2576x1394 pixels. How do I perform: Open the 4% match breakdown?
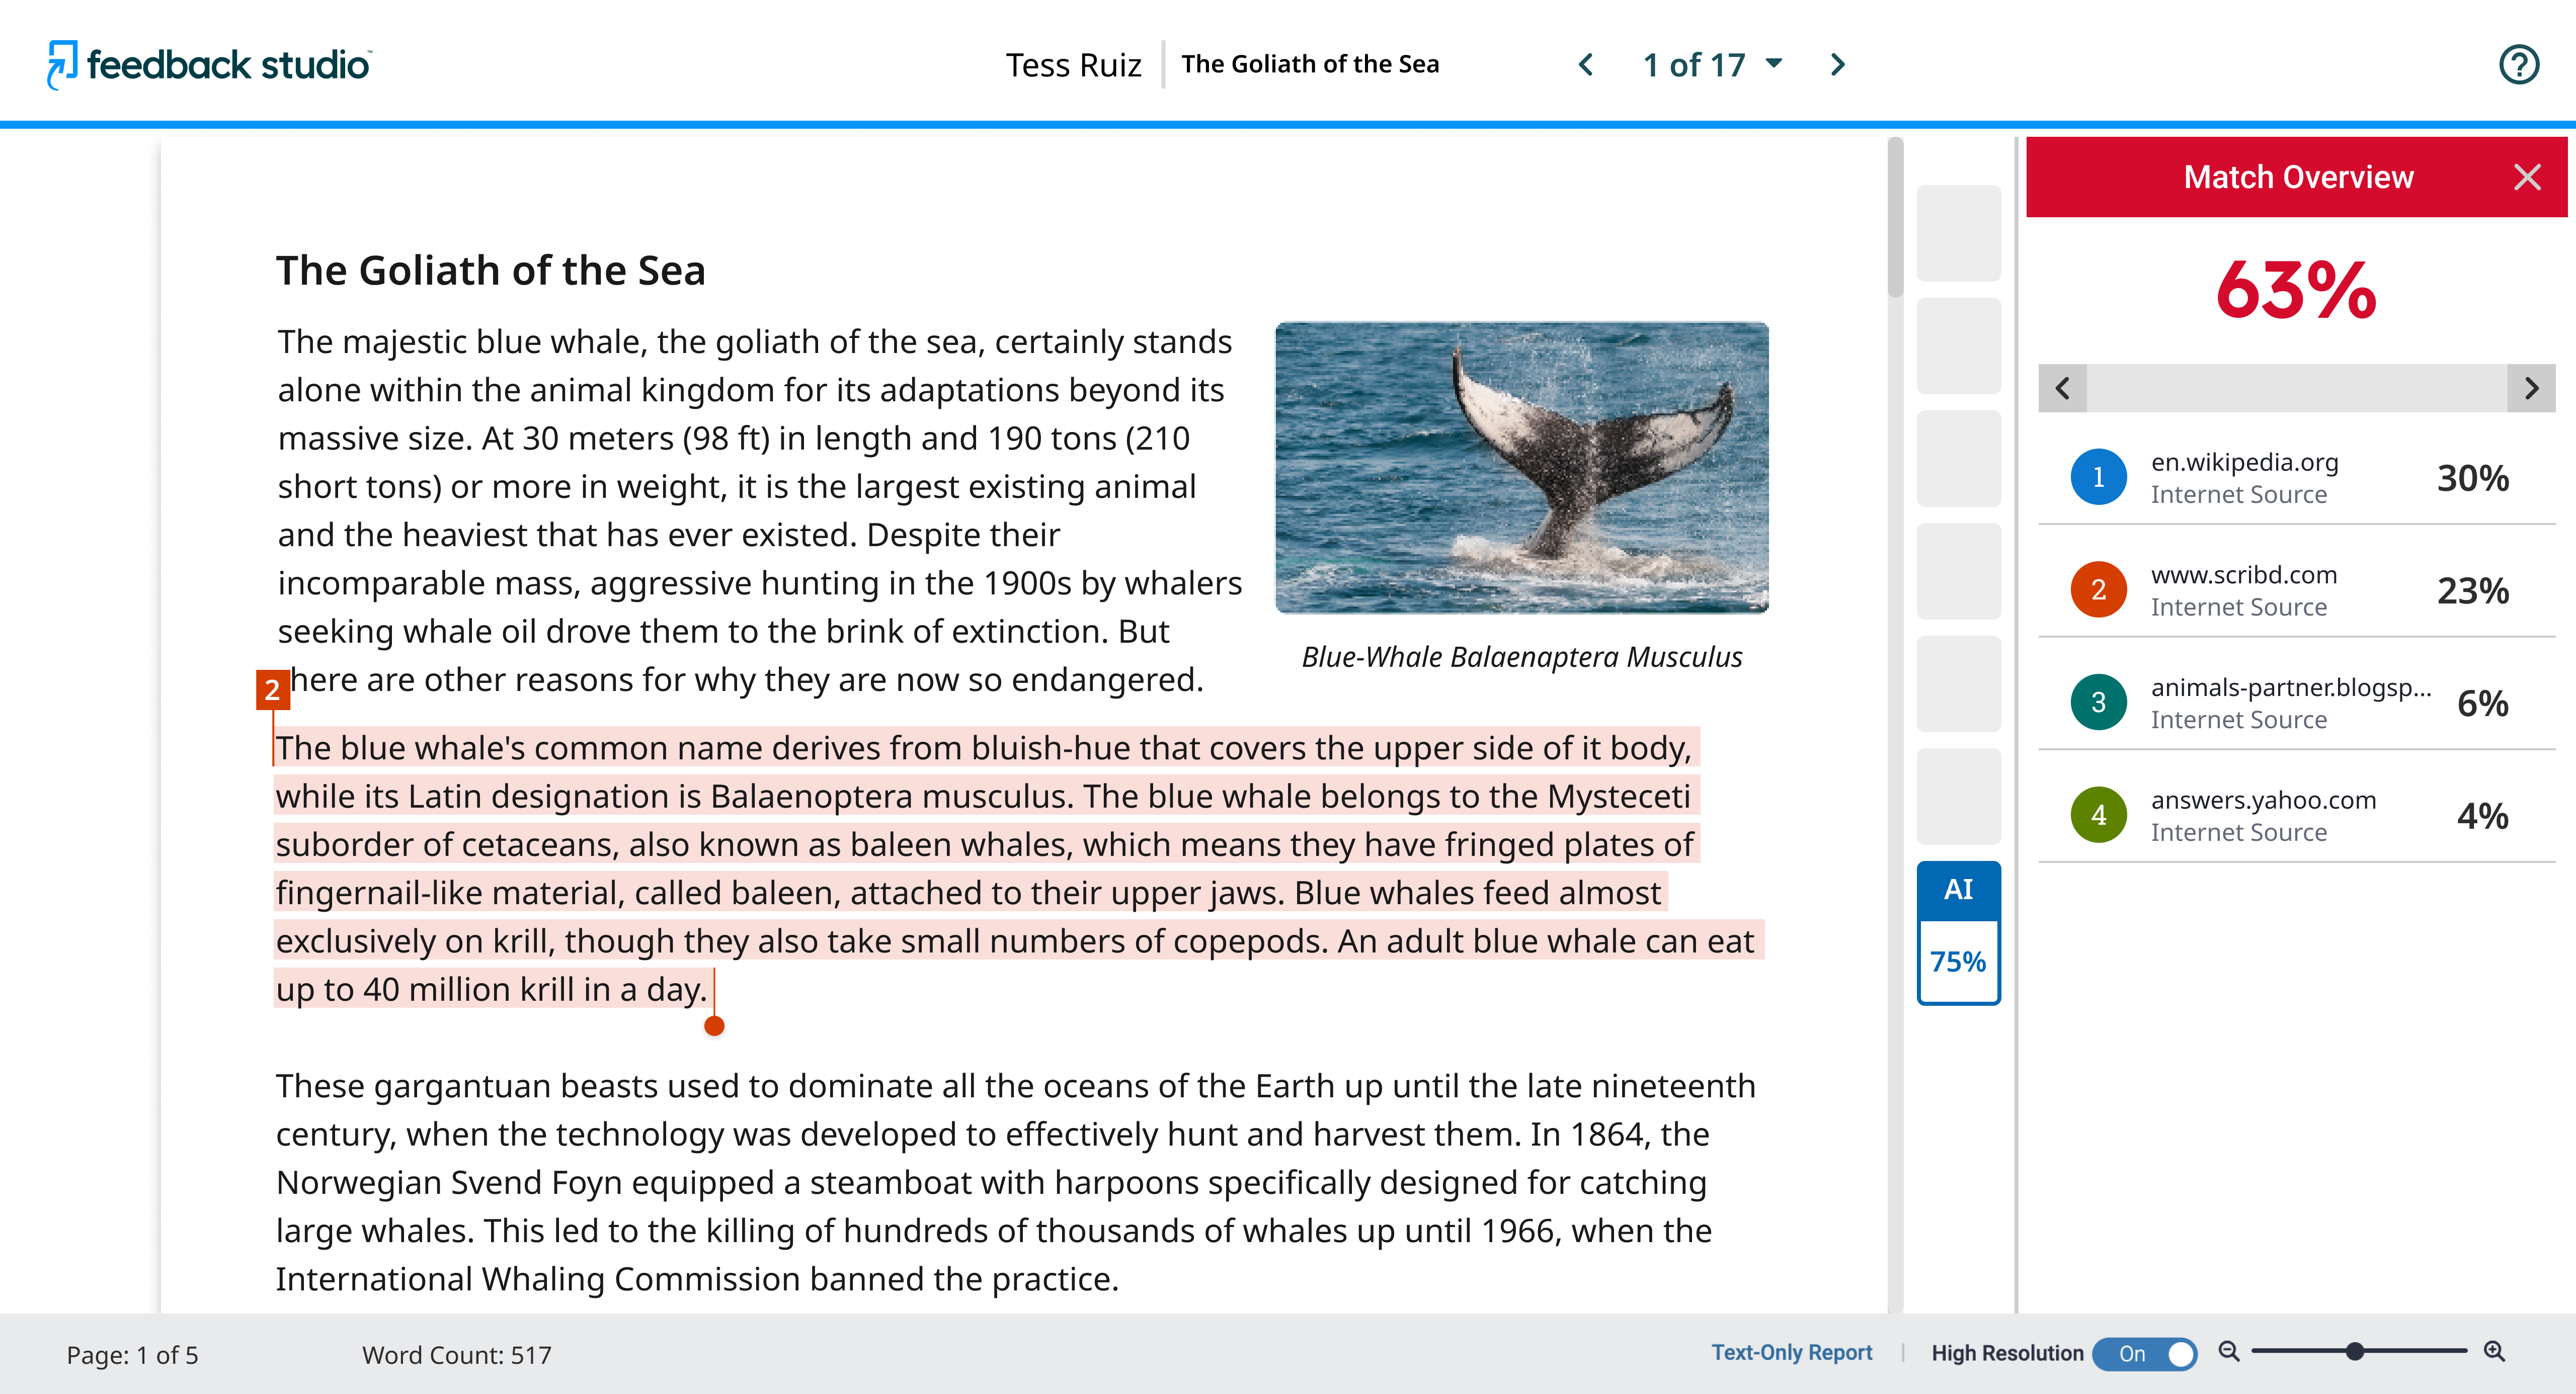(2482, 816)
